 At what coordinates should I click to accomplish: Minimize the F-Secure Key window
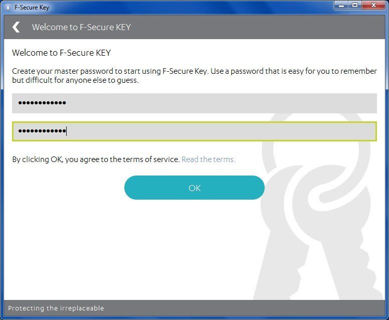pyautogui.click(x=341, y=5)
